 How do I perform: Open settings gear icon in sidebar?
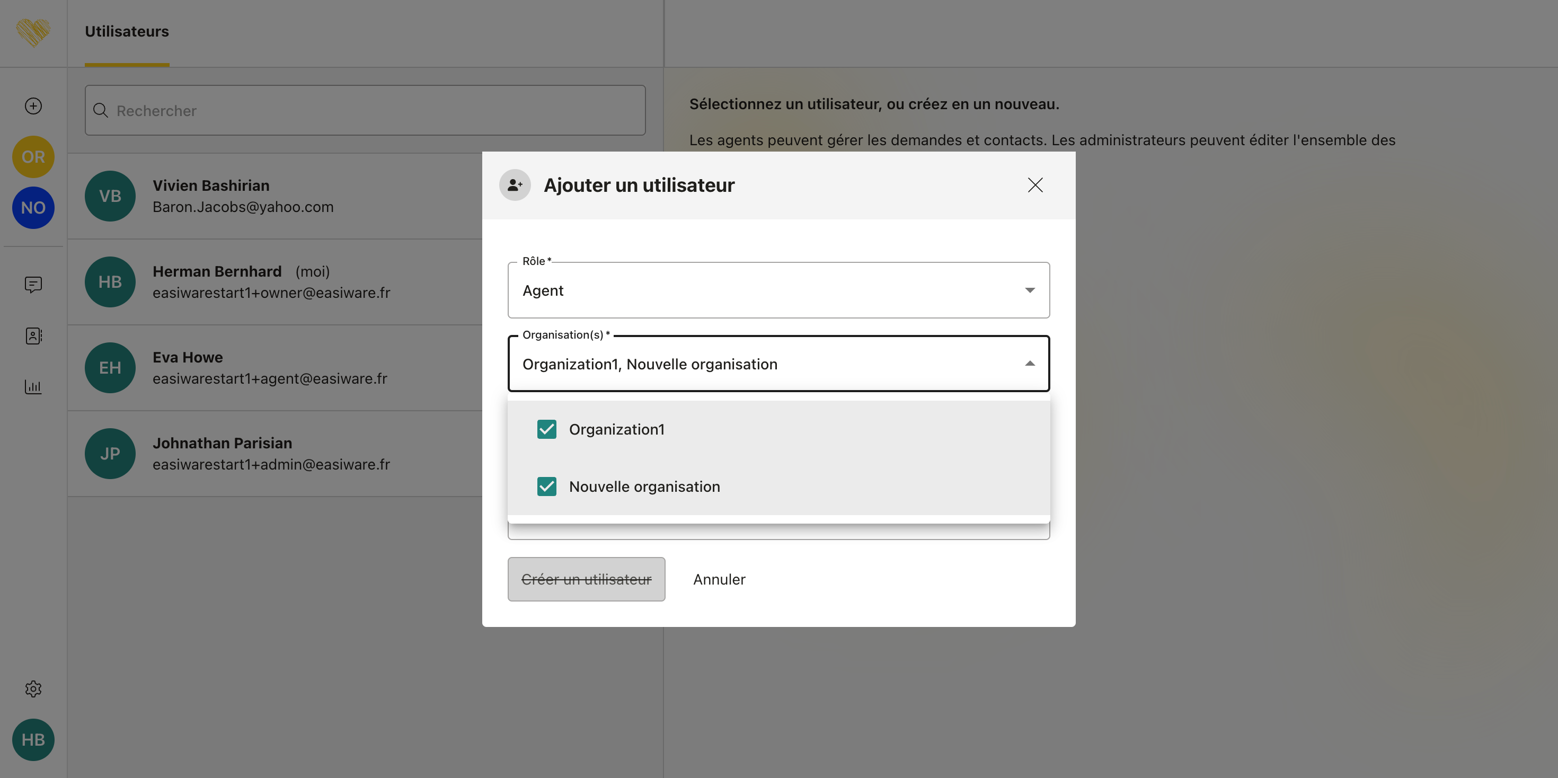coord(33,688)
